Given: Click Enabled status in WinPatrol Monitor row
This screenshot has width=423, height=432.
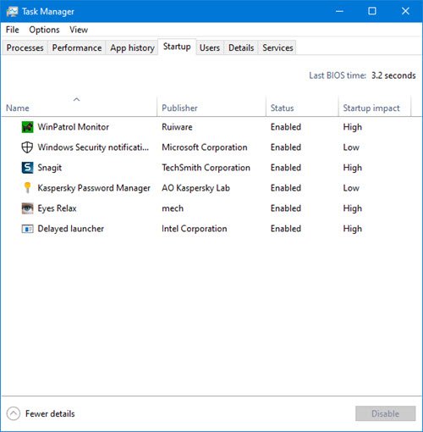Looking at the screenshot, I should tap(286, 127).
